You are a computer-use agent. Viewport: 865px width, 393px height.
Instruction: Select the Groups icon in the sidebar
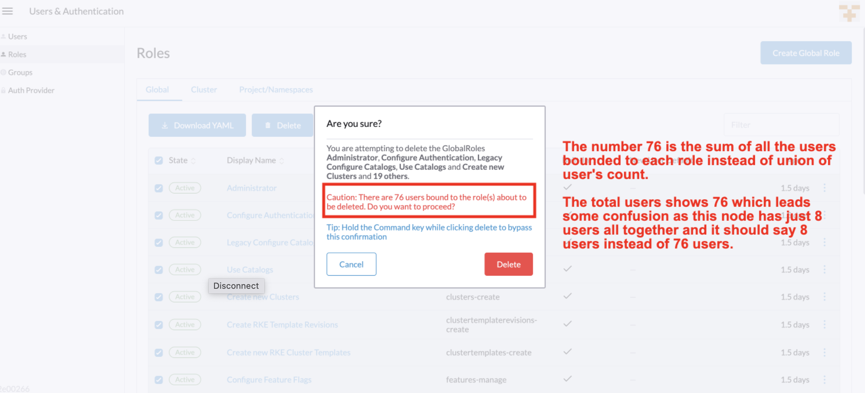pyautogui.click(x=3, y=72)
